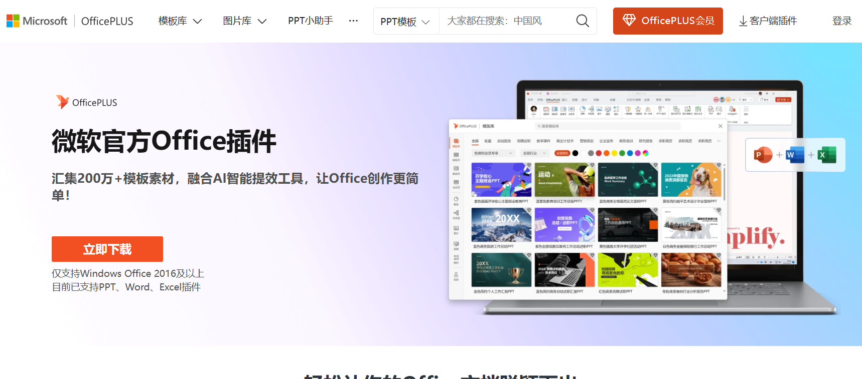Pick the green color swatch in the preview
Image resolution: width=862 pixels, height=379 pixels.
point(622,153)
